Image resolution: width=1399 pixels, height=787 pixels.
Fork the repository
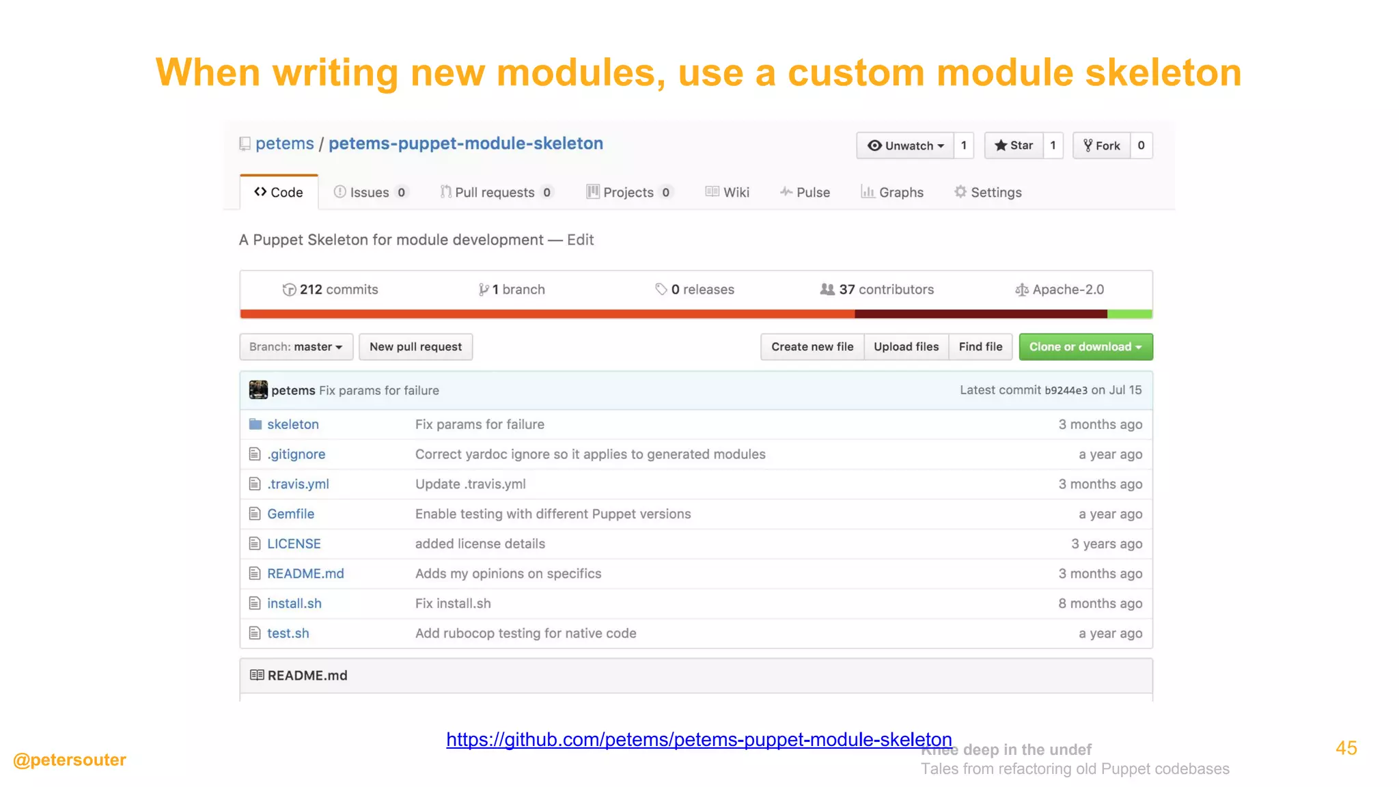point(1102,146)
